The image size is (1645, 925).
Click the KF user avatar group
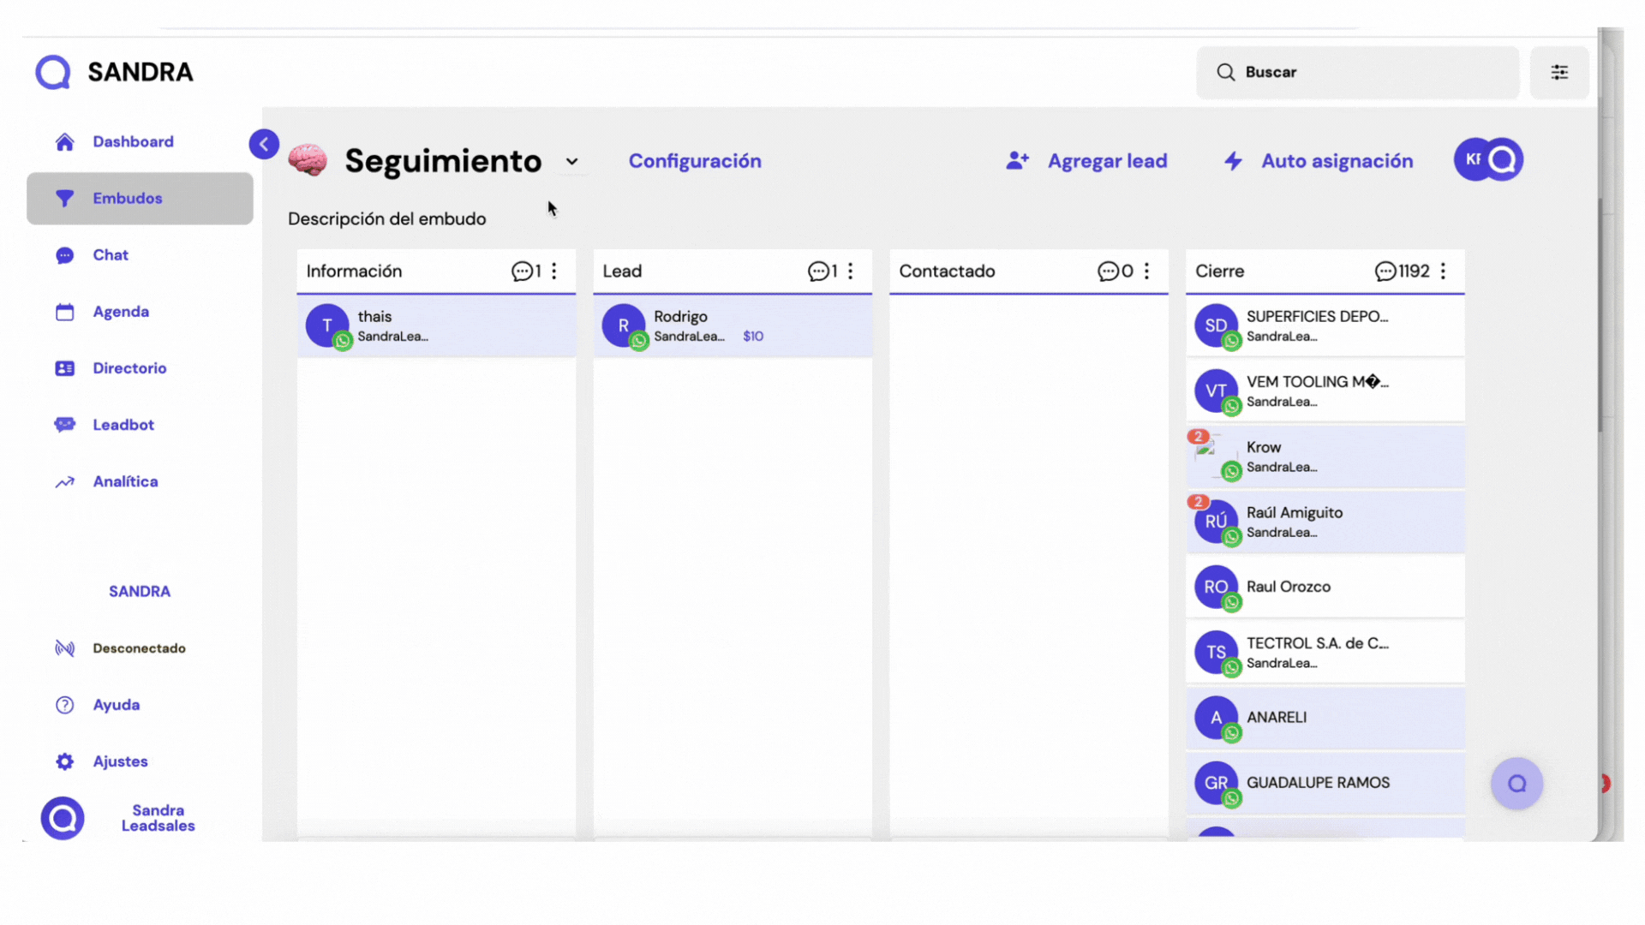(1489, 159)
